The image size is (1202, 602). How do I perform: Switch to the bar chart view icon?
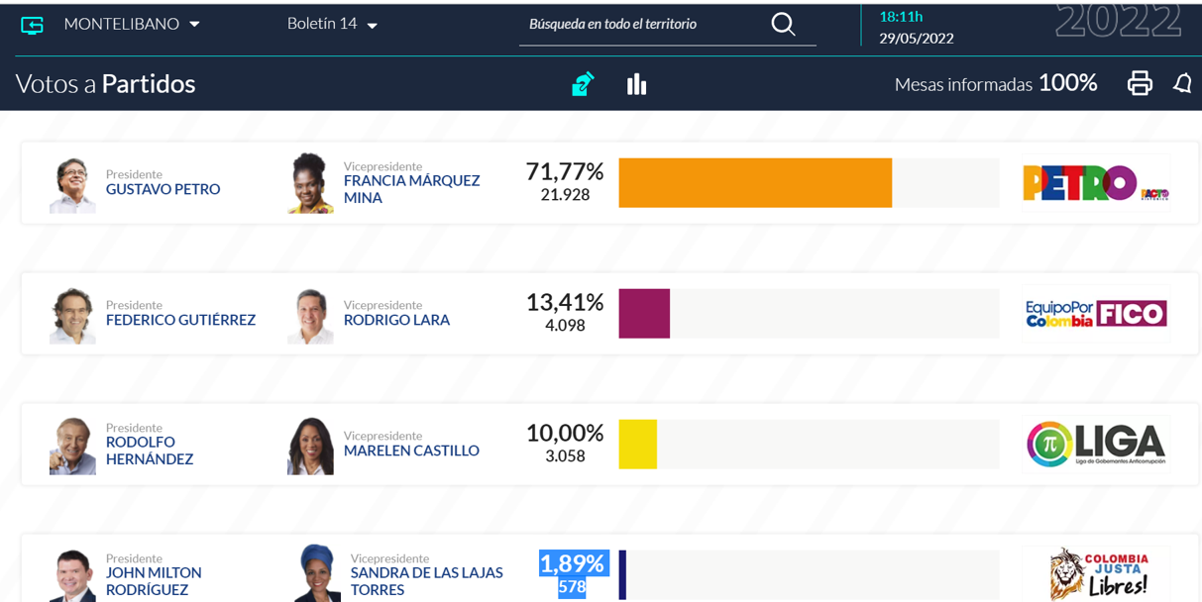[637, 84]
